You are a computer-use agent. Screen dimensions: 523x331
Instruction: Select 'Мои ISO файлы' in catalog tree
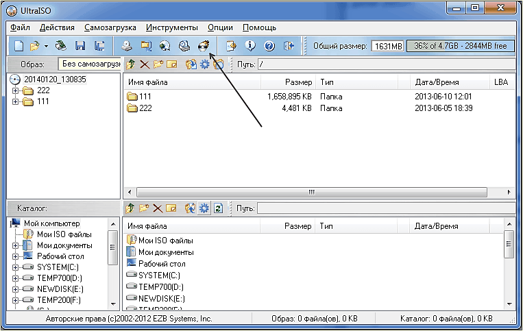[64, 234]
